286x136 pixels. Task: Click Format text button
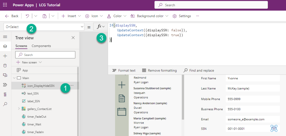(124, 70)
